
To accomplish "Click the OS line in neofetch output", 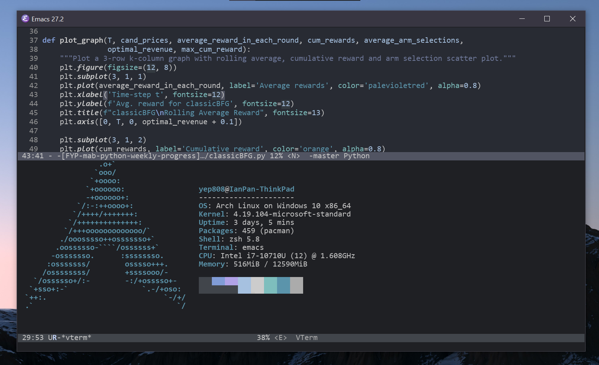I will tap(275, 206).
